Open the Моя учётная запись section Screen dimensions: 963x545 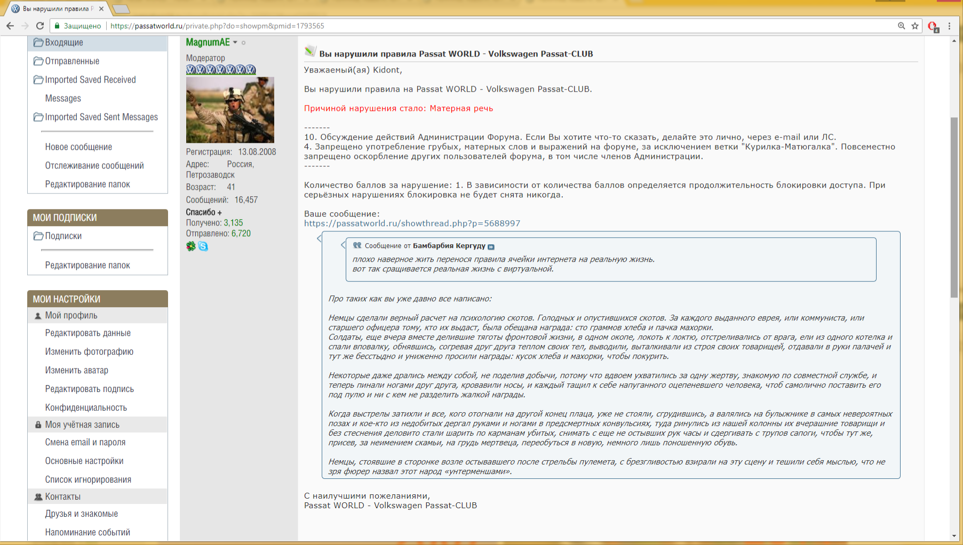82,425
